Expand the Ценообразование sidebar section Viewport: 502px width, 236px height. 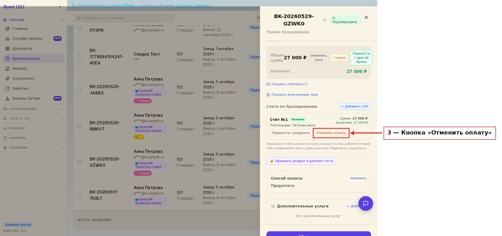[33, 109]
